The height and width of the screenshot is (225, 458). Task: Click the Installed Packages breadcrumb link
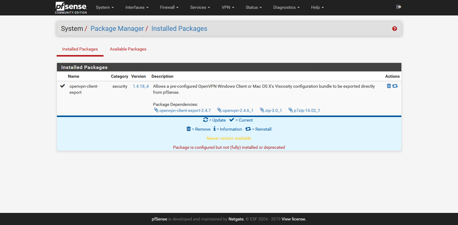(x=179, y=29)
